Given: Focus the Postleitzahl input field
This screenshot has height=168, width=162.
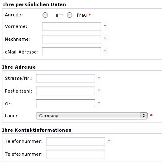Looking at the screenshot, I should [66, 91].
